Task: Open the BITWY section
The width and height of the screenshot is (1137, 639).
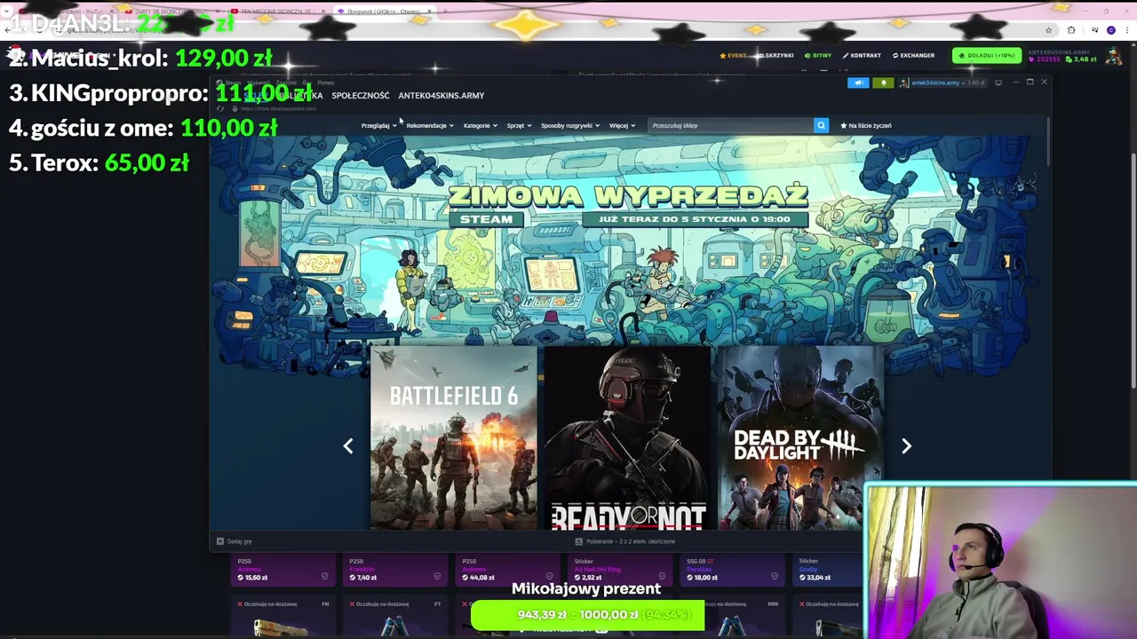Action: coord(818,55)
